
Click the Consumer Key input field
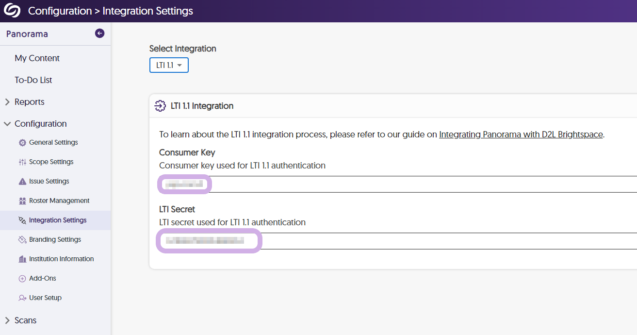(x=398, y=184)
